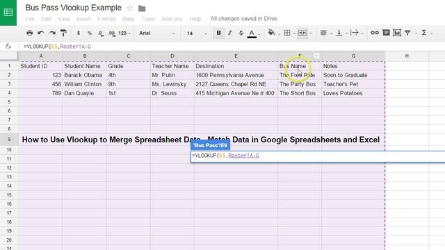Select cell 'Barack Obama'

coord(85,75)
